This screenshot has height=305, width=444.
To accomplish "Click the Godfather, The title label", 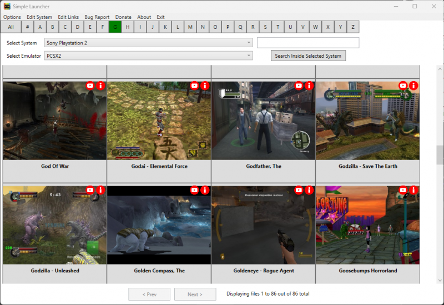I will pos(264,166).
